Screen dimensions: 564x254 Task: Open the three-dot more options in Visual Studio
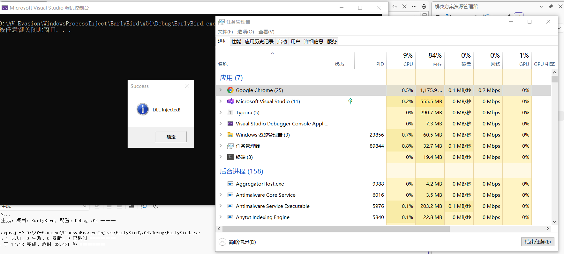point(414,6)
